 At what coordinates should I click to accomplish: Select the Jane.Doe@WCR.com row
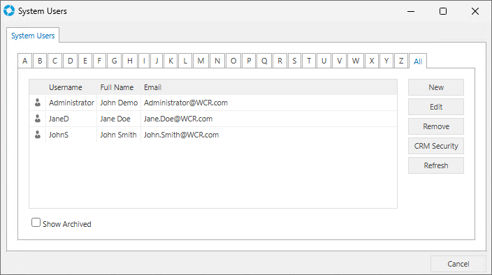click(x=213, y=119)
